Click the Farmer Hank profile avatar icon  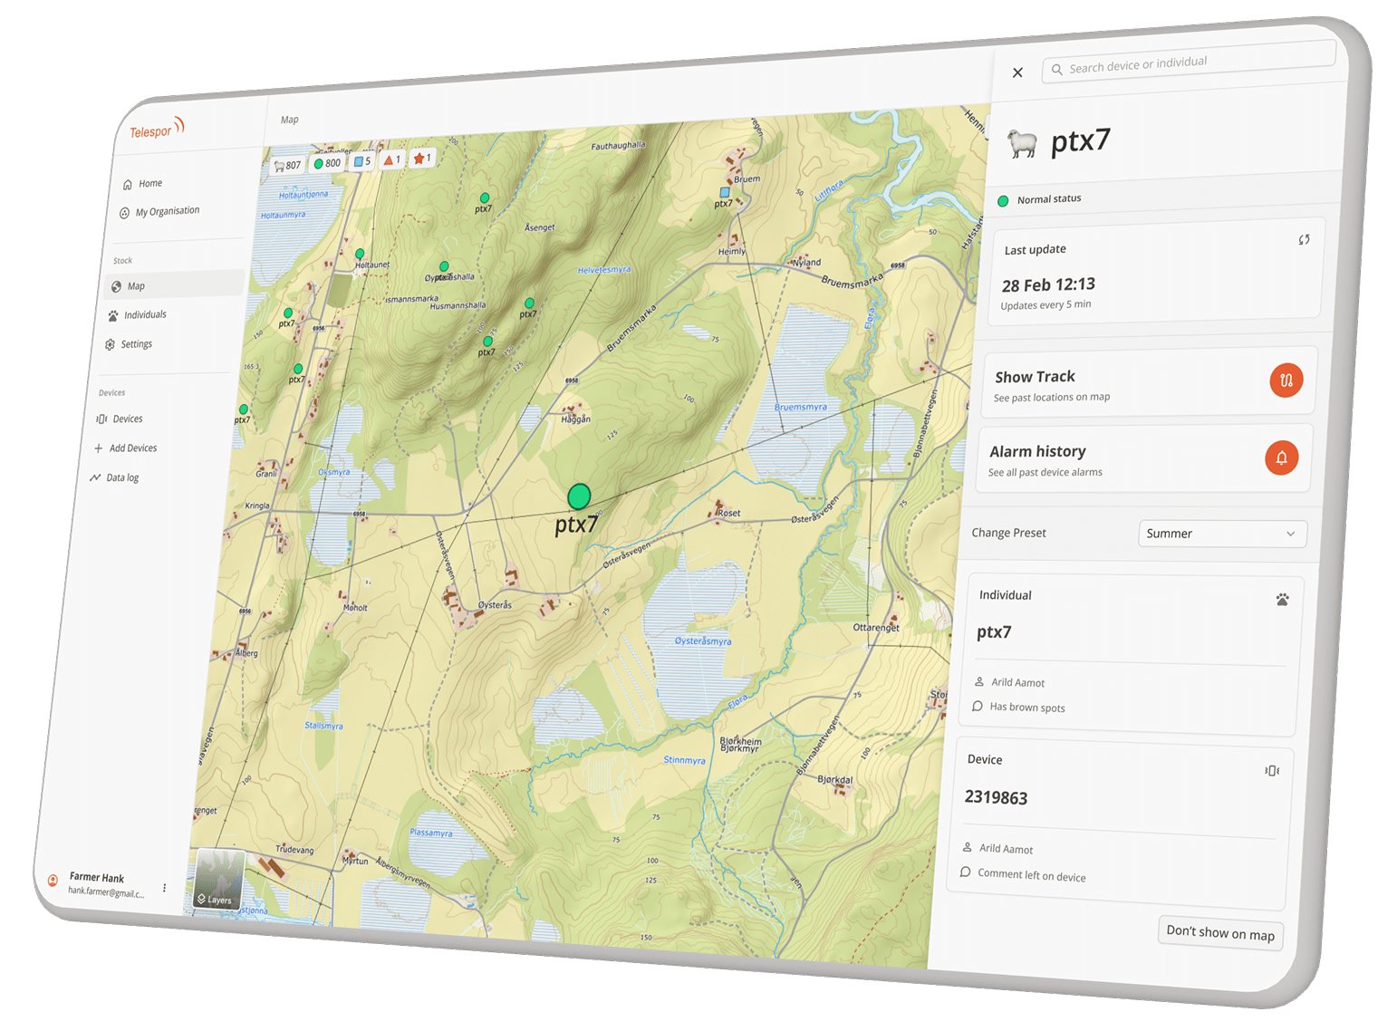coord(53,879)
